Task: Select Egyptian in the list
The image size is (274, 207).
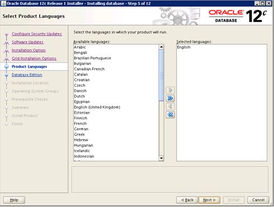Action: (116, 102)
